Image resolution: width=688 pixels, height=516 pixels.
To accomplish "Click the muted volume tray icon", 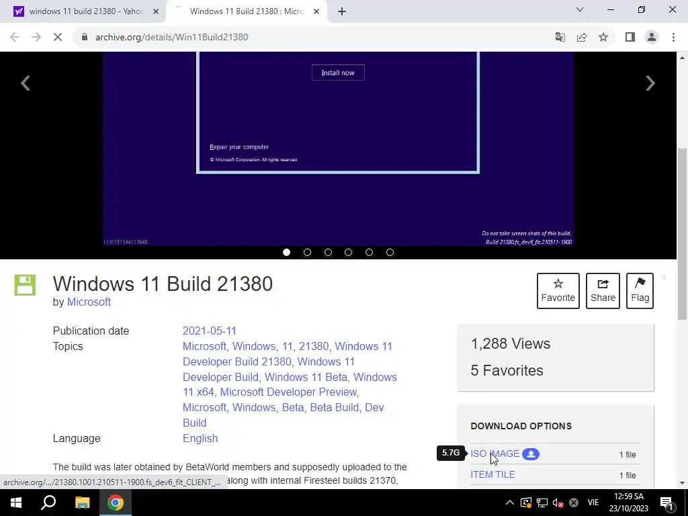I will pos(558,503).
